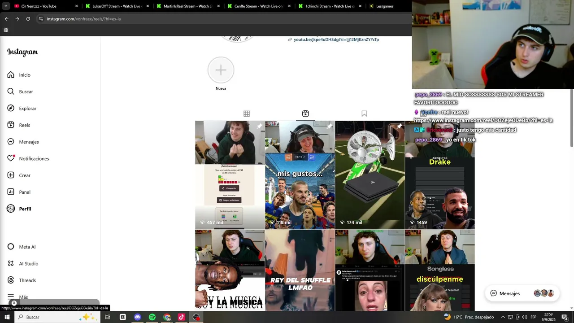Show hidden system tray icons
The width and height of the screenshot is (574, 323).
(x=503, y=317)
